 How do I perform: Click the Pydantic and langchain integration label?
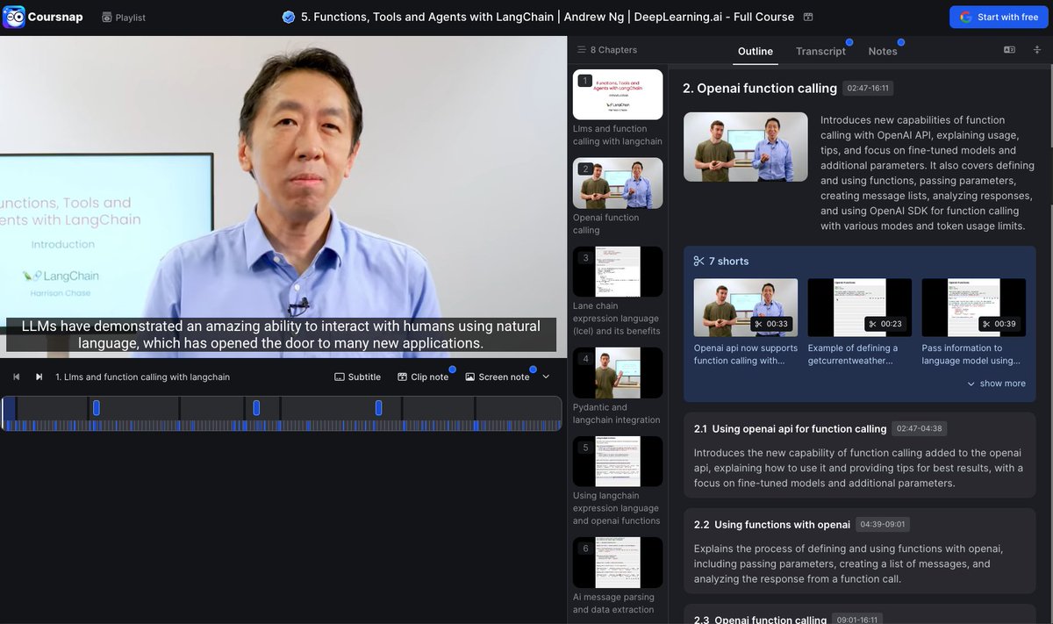tap(617, 413)
